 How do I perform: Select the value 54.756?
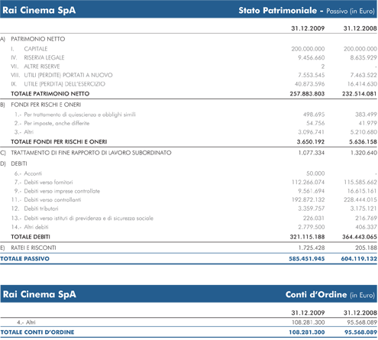315,123
